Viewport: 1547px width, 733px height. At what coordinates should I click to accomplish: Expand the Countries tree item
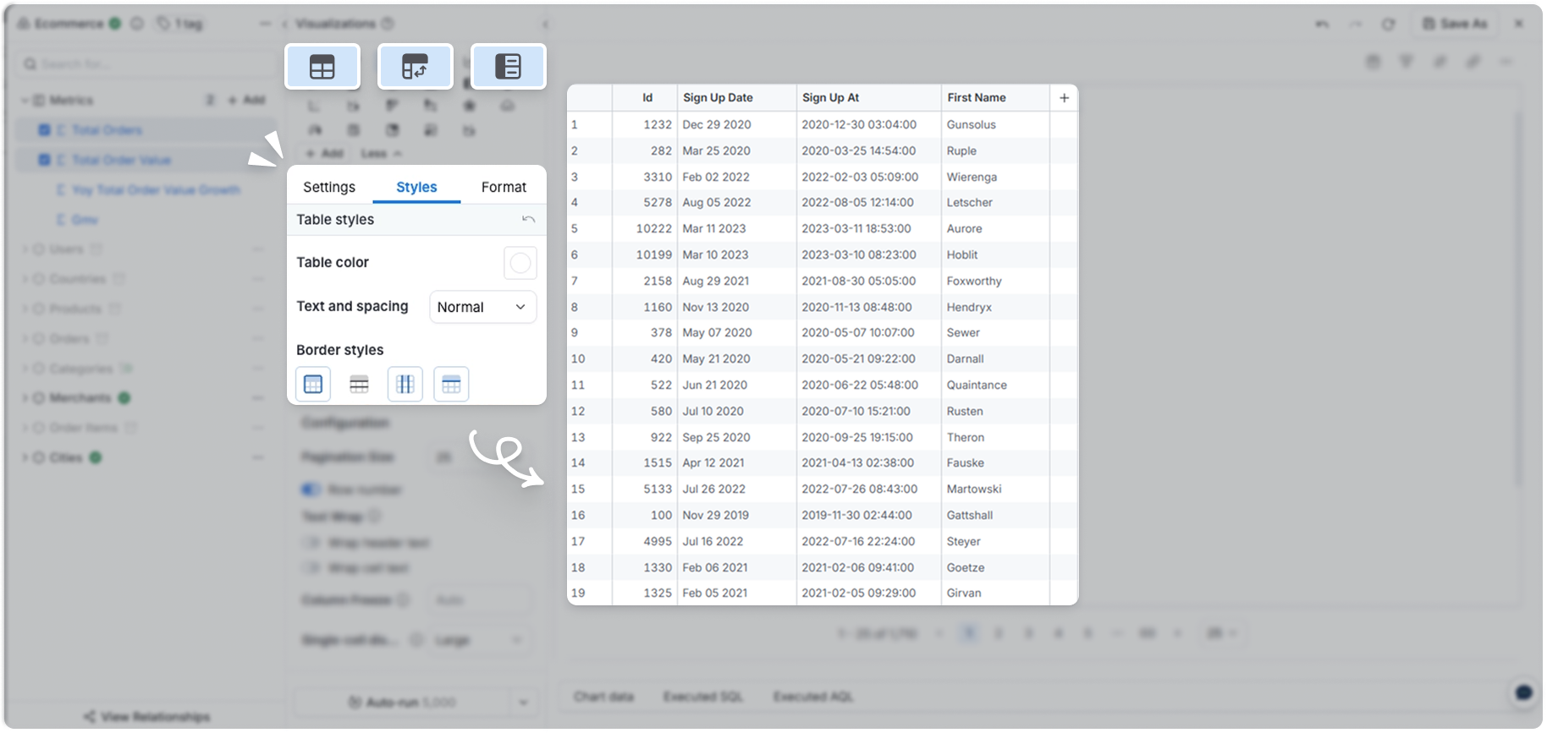[25, 279]
